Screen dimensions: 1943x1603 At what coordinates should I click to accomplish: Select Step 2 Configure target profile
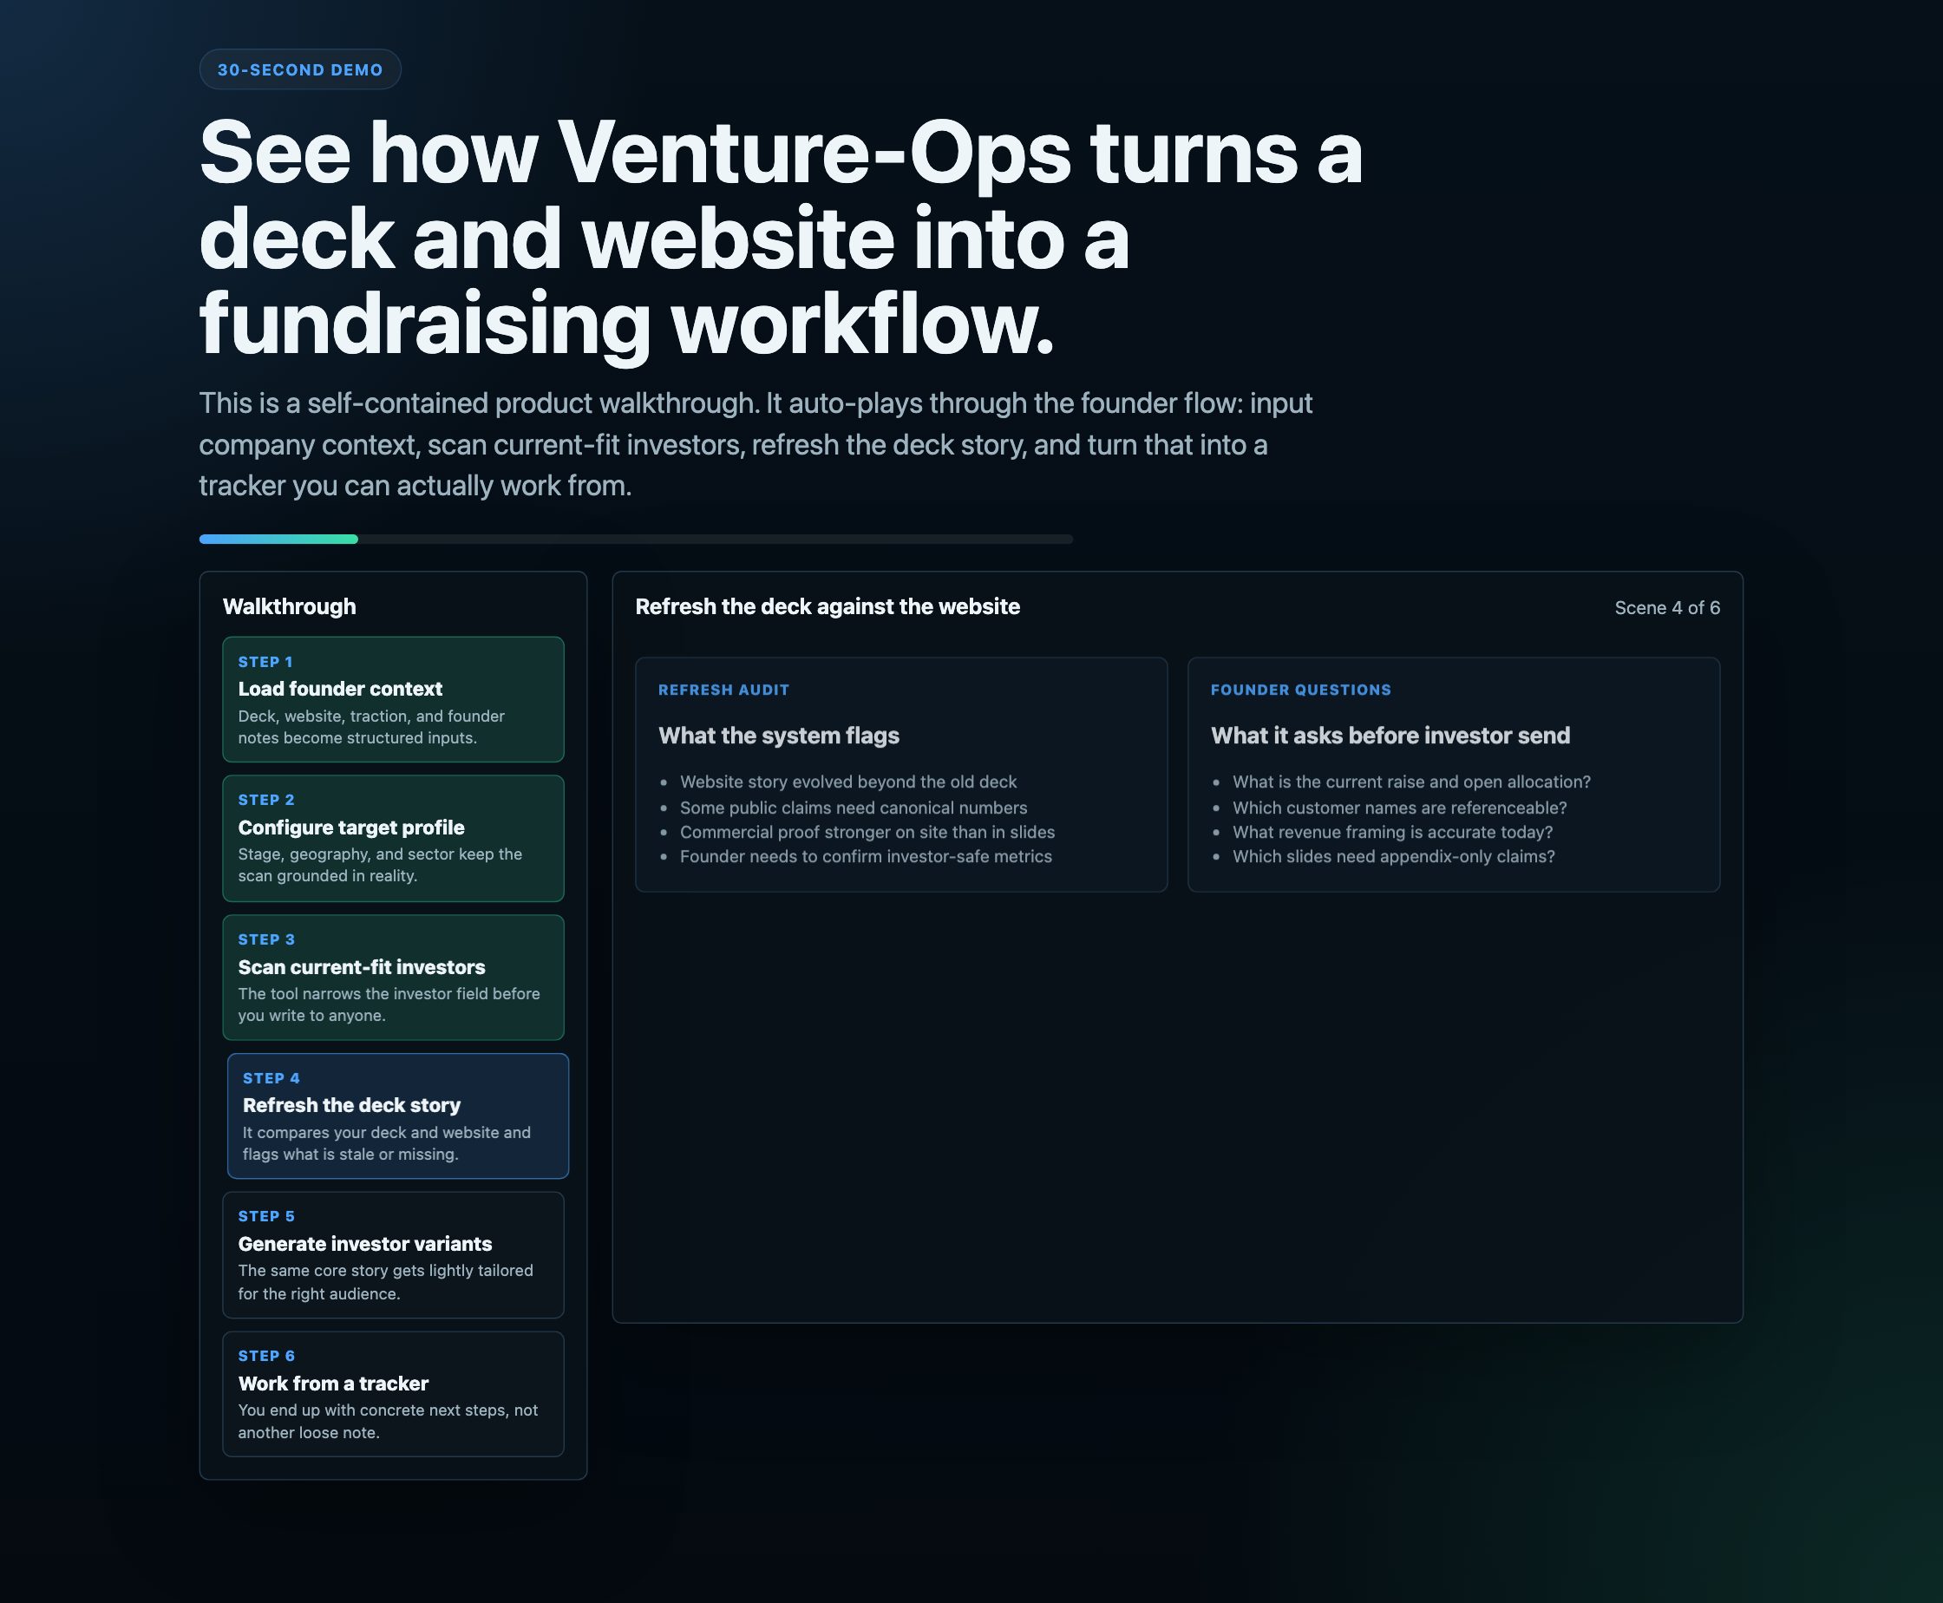click(392, 839)
